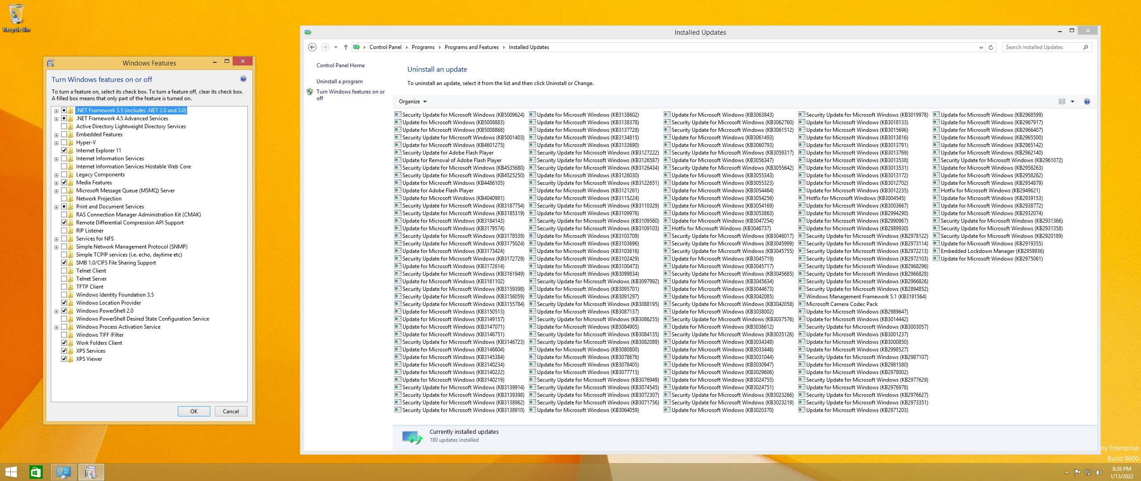
Task: Click the folder icon beside Hyper-V
Action: coord(71,143)
